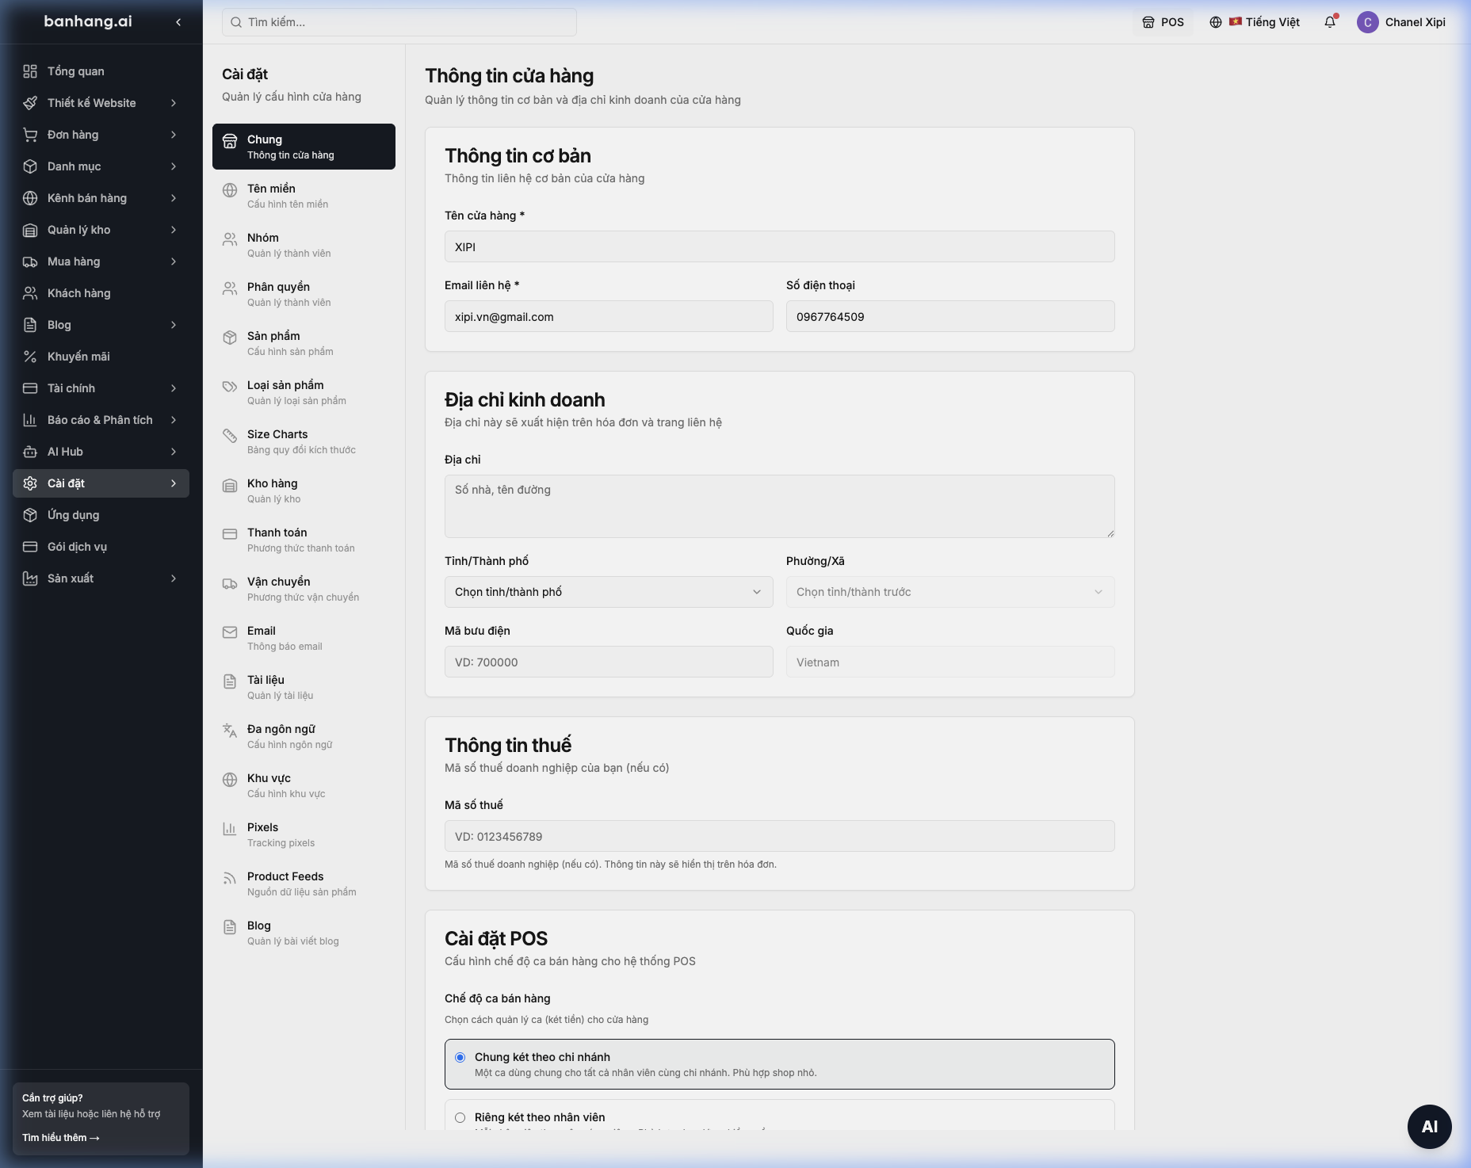Open Cài đặt in the main sidebar
The image size is (1471, 1168).
pyautogui.click(x=101, y=483)
